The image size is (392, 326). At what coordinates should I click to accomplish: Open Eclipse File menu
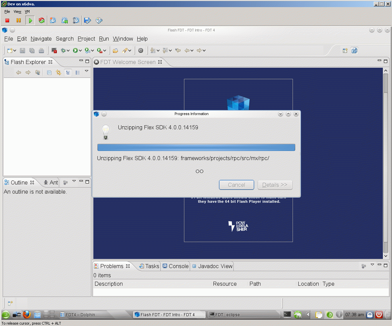pyautogui.click(x=8, y=39)
